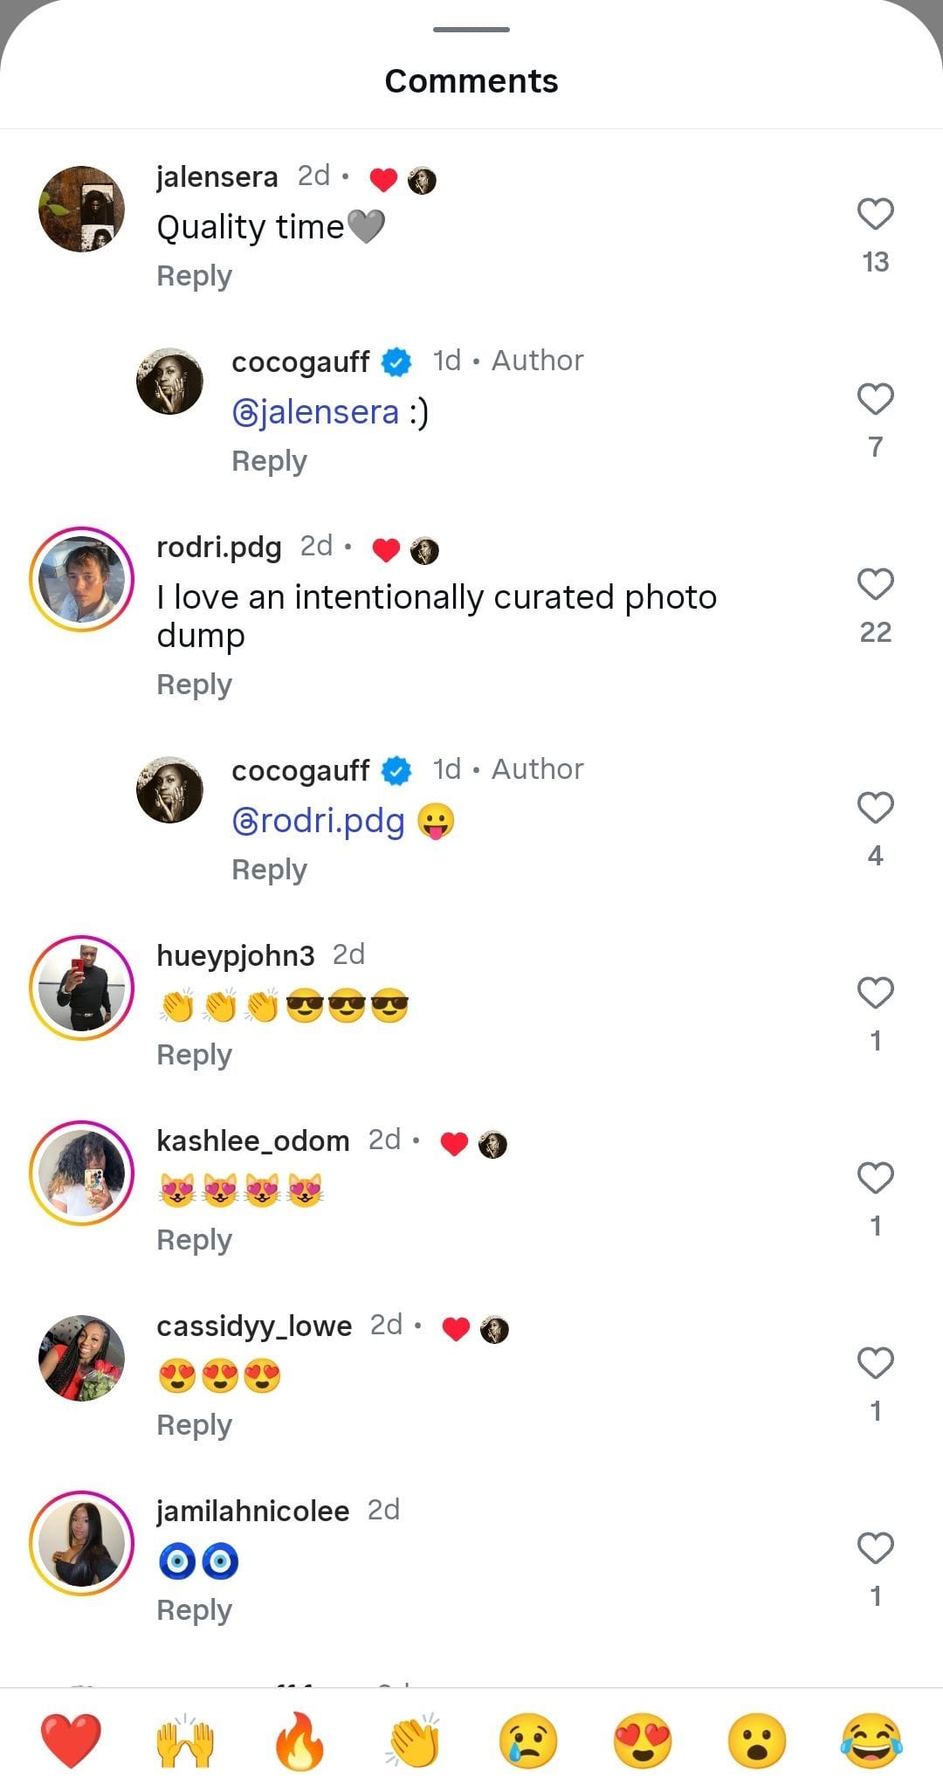Like rodri.pdg's photo dump comment
Image resolution: width=943 pixels, height=1784 pixels.
(x=875, y=585)
